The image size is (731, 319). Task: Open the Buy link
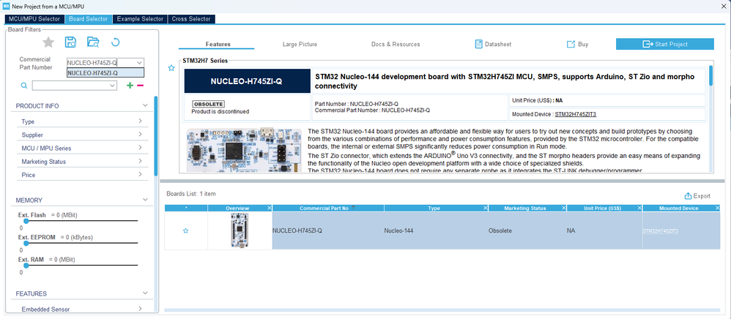pos(578,44)
